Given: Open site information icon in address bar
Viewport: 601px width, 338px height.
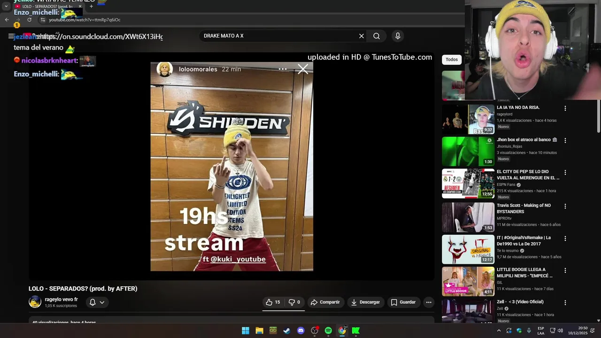Looking at the screenshot, I should (x=42, y=20).
